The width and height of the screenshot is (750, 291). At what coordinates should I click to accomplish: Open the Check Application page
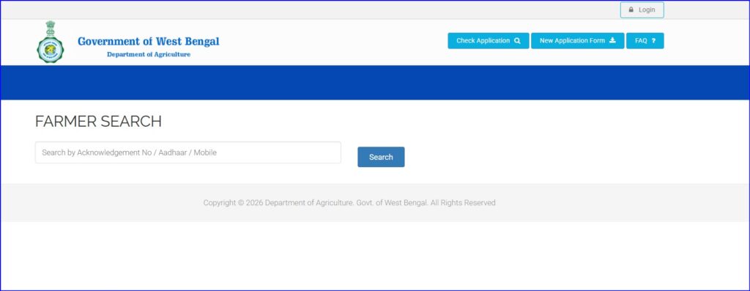(489, 41)
